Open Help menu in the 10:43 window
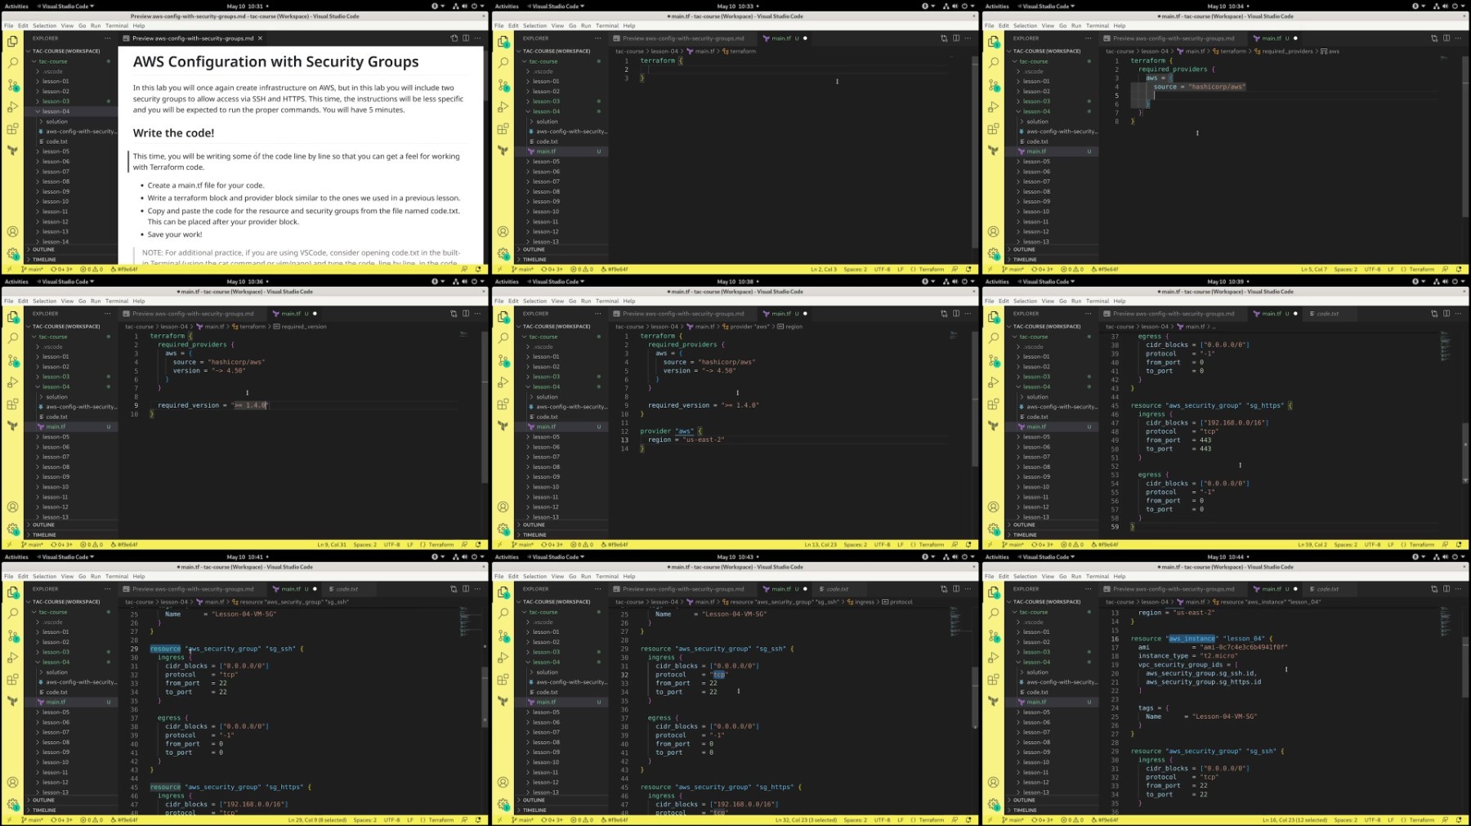The height and width of the screenshot is (826, 1471). (629, 576)
